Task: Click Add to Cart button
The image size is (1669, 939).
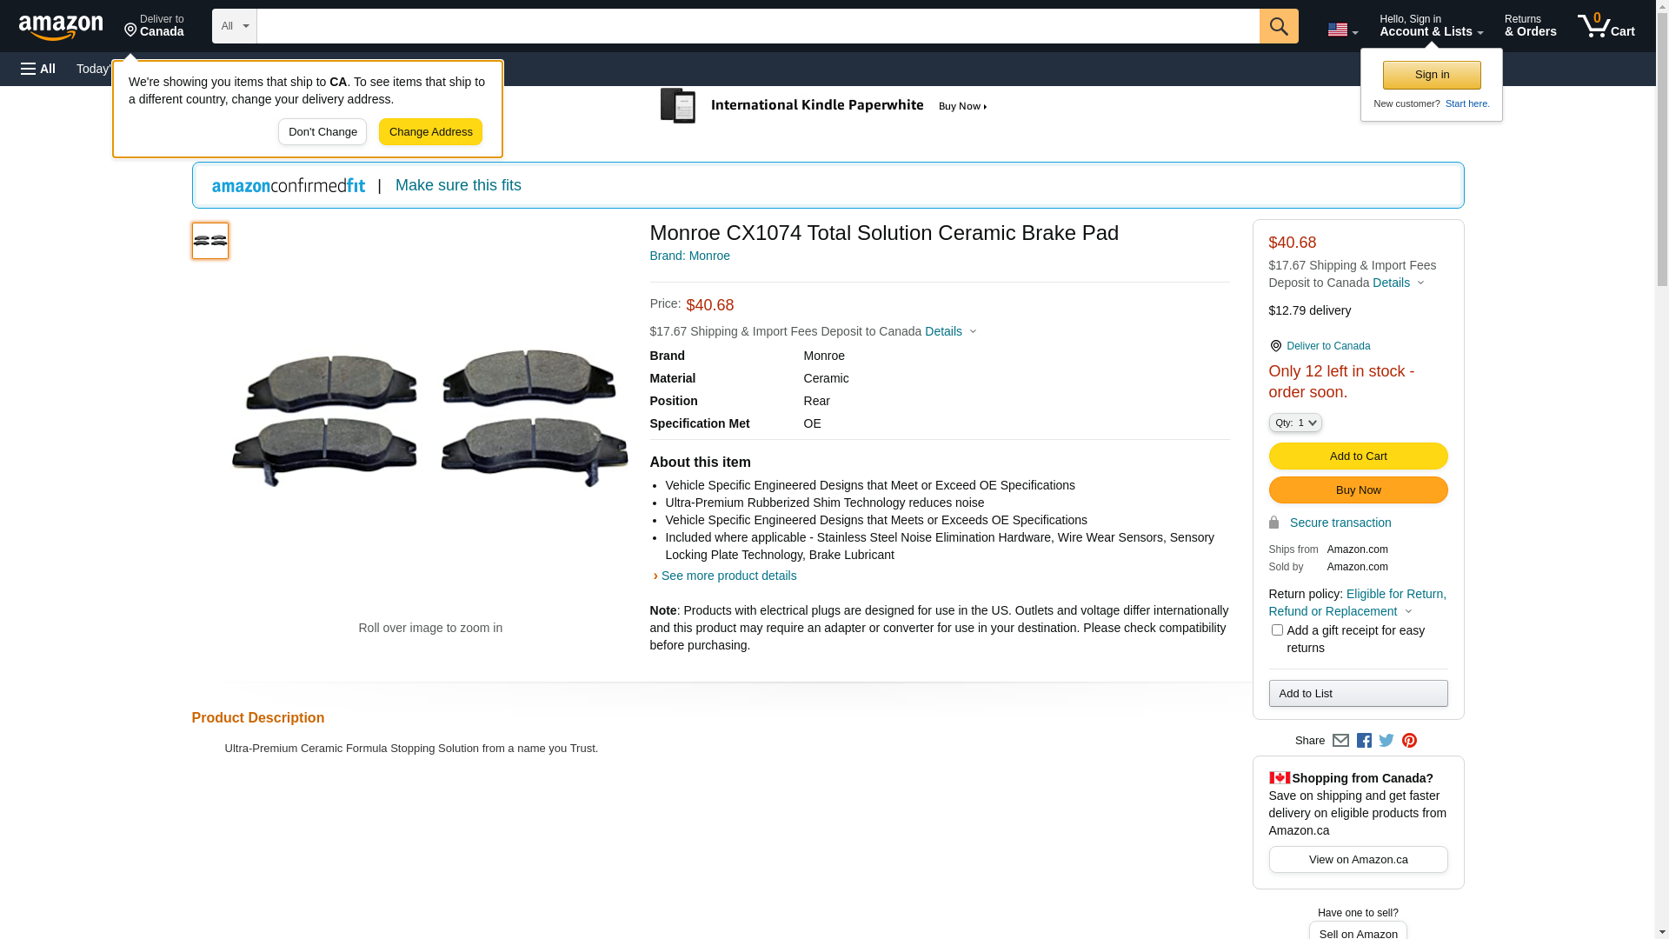Action: (x=1358, y=456)
